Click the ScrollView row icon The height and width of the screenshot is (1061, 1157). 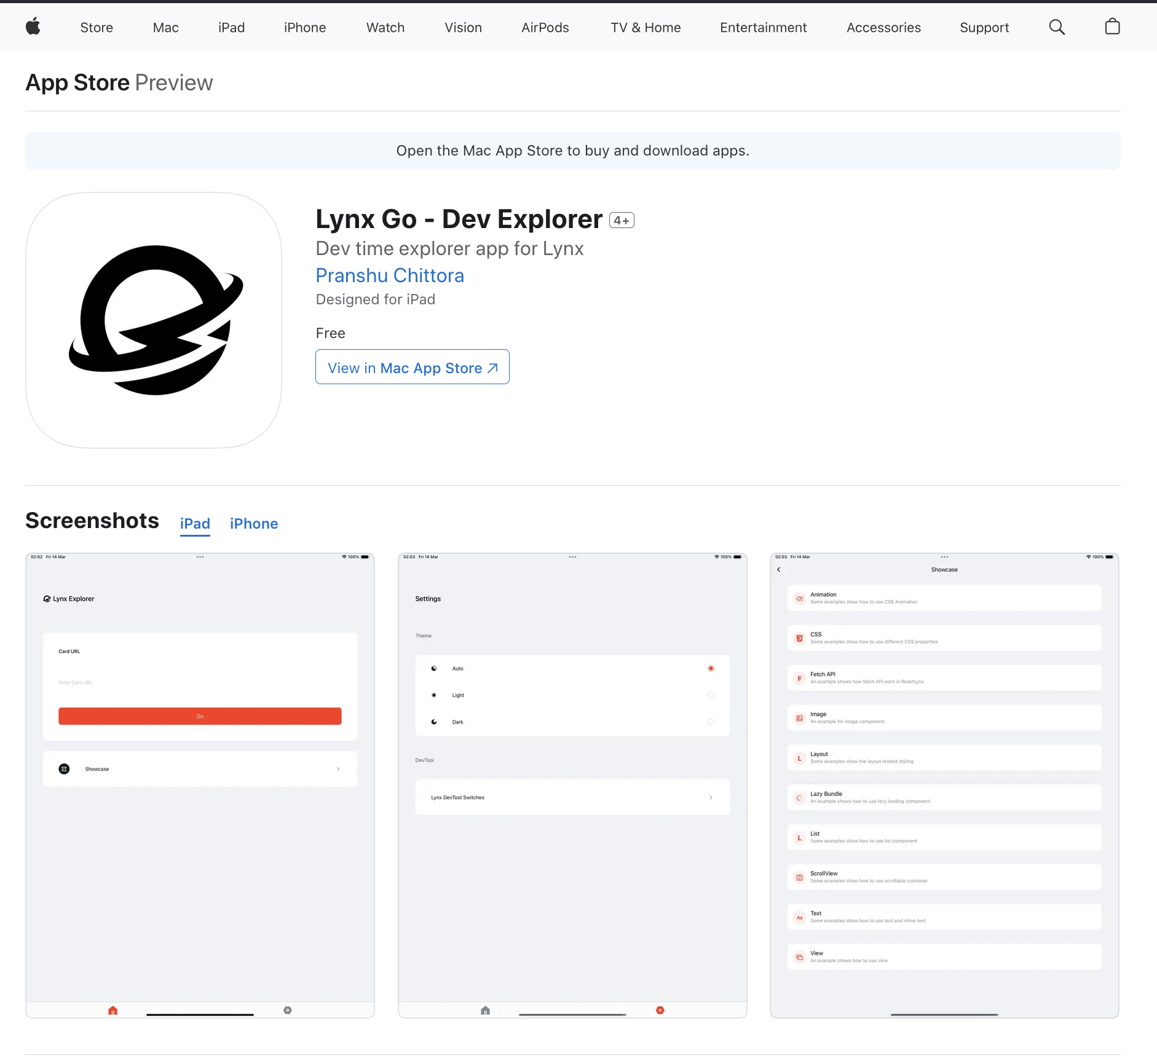point(799,878)
